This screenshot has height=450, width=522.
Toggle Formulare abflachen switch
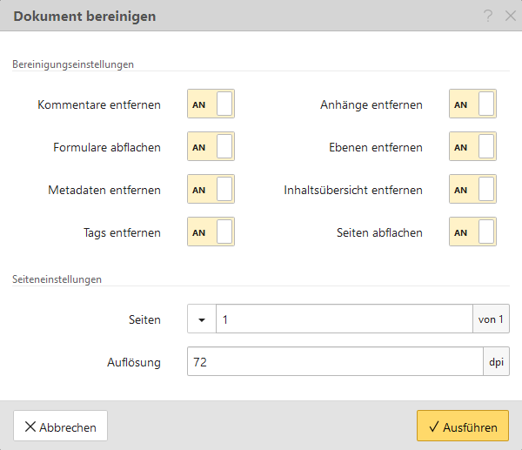tap(211, 147)
